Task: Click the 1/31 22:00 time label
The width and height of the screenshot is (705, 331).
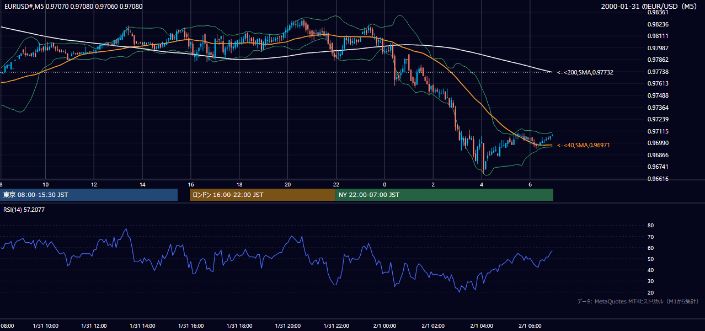Action: (337, 325)
